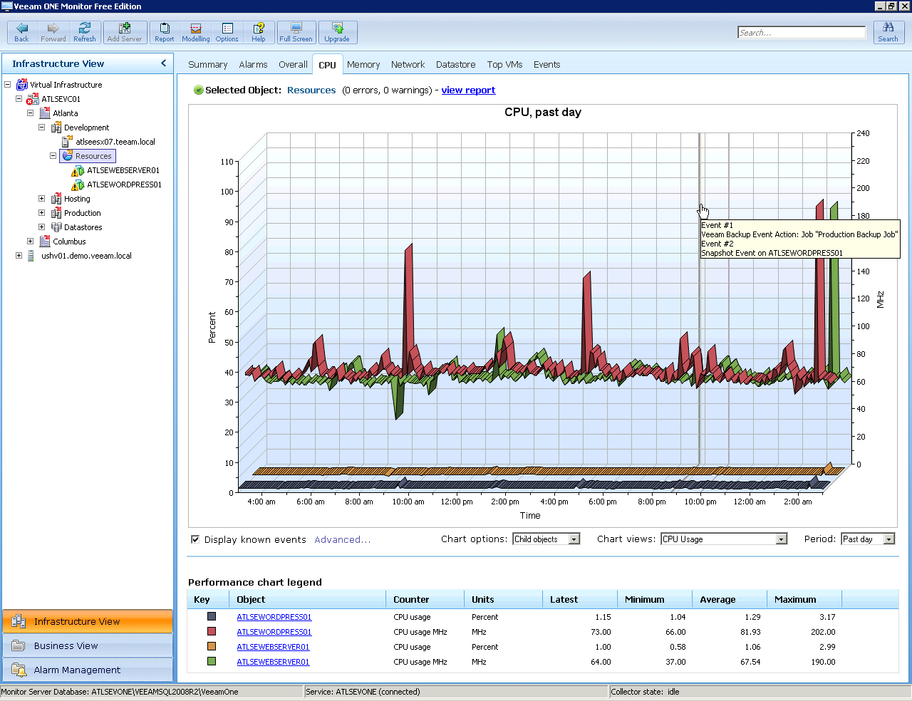Expand the Hosting tree node
Viewport: 912px width, 701px height.
click(42, 199)
